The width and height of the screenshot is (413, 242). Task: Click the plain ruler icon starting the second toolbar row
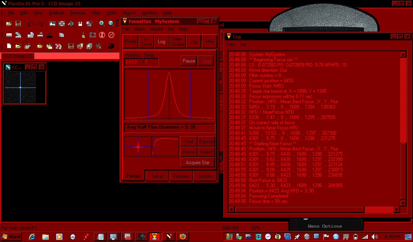click(x=9, y=35)
